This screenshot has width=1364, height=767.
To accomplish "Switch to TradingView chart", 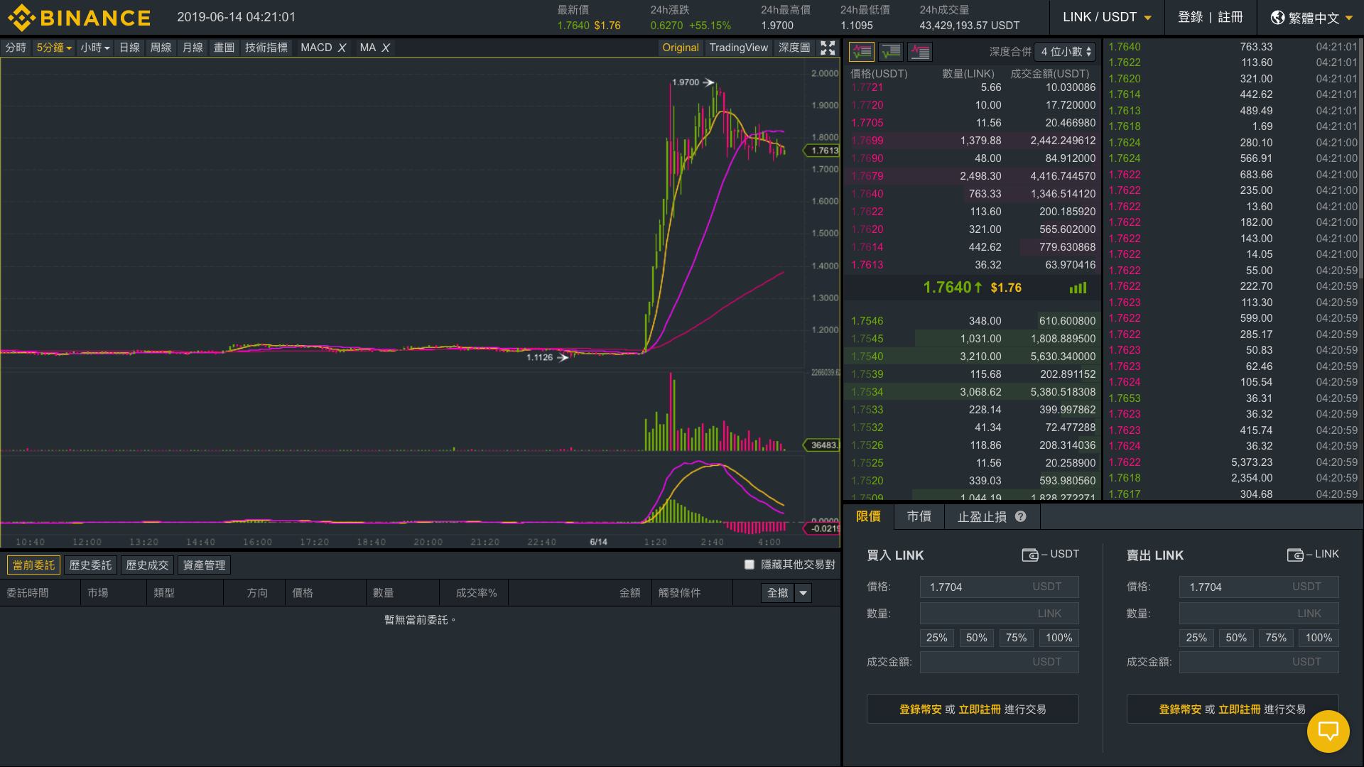I will coord(739,48).
